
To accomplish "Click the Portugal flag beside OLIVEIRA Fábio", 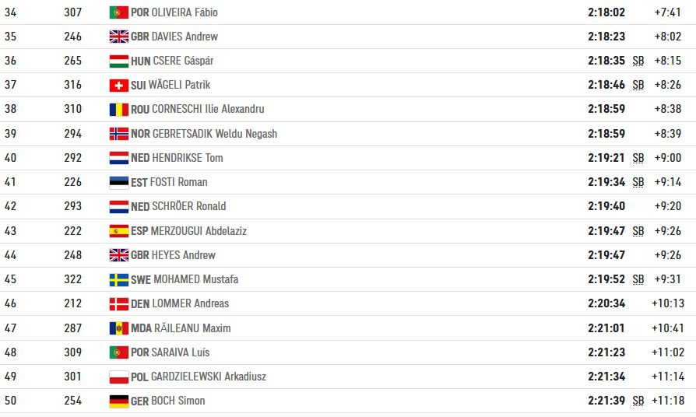I will (119, 12).
